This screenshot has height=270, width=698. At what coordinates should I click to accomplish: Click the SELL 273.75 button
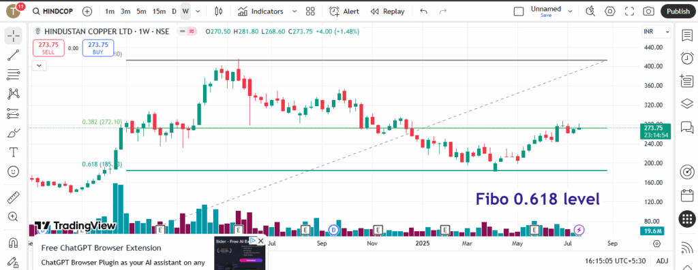pos(48,48)
